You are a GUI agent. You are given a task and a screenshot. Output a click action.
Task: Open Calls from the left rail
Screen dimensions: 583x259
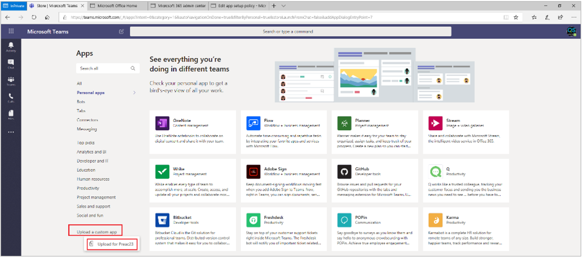11,98
